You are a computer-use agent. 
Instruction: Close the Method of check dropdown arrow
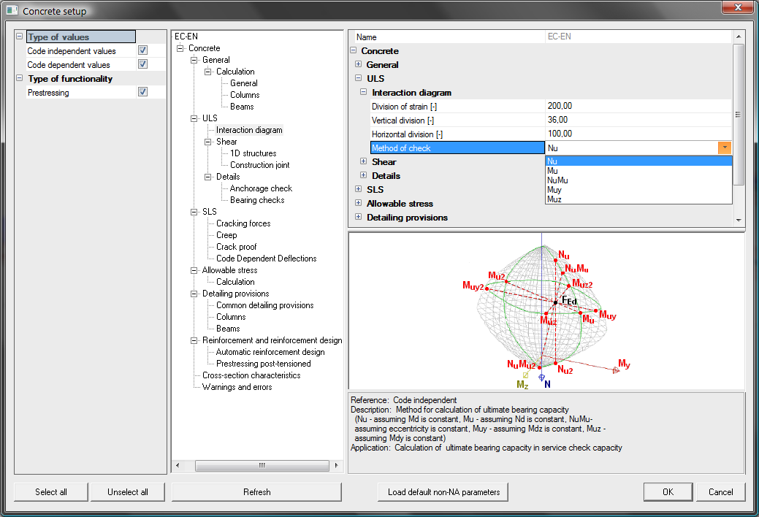pos(724,148)
